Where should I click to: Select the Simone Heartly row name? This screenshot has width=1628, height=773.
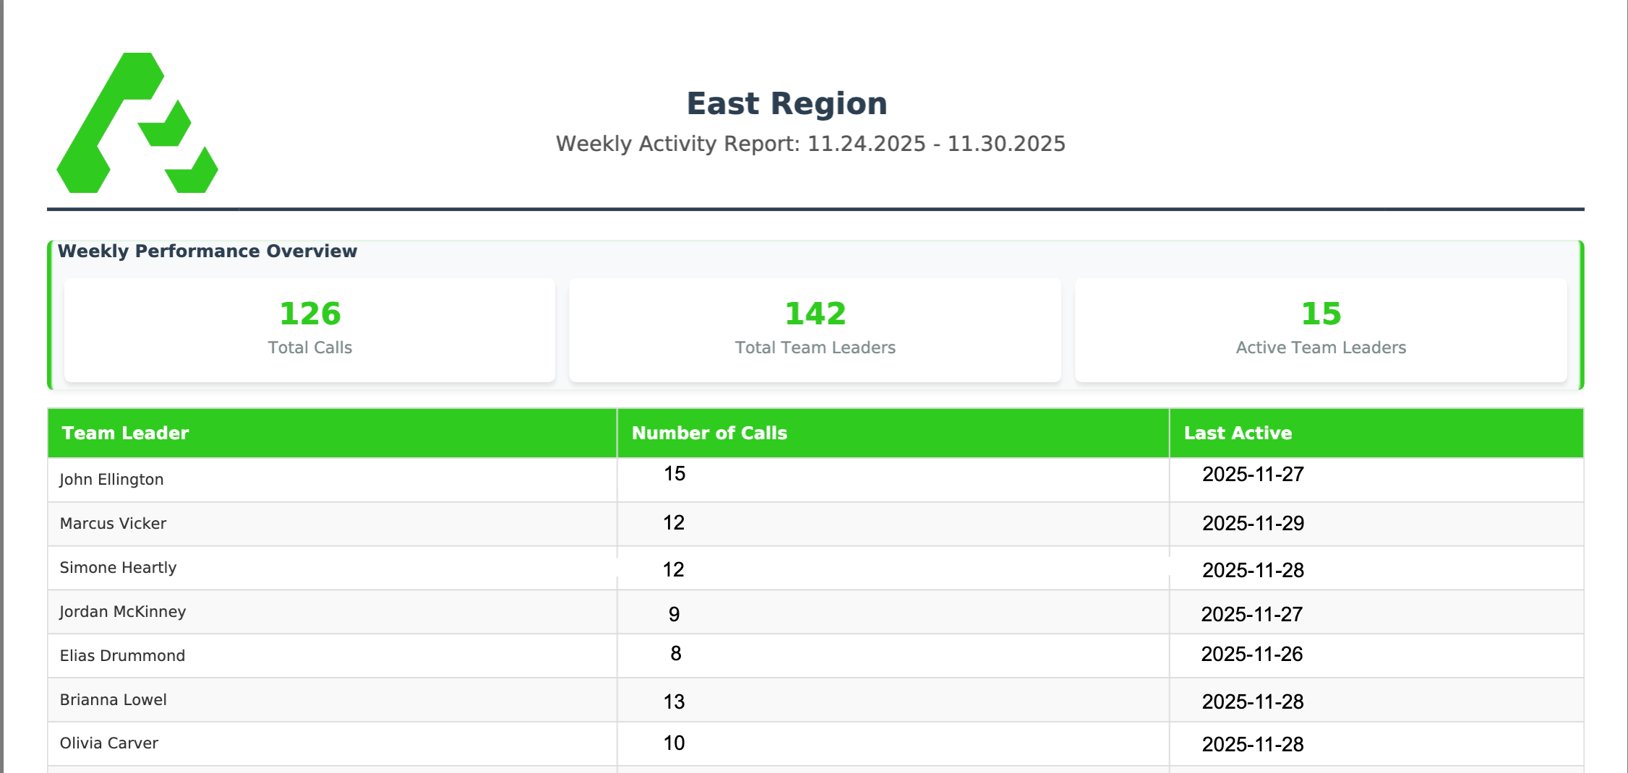point(118,568)
